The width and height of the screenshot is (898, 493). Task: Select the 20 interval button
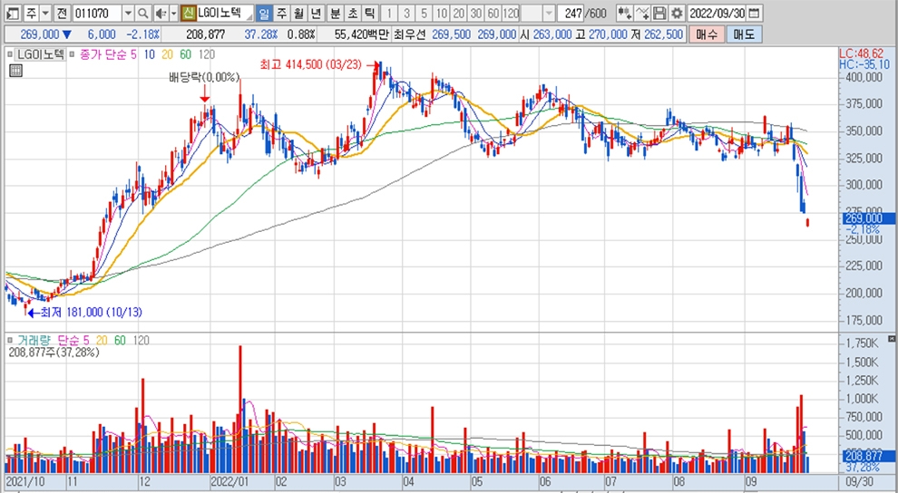click(458, 13)
